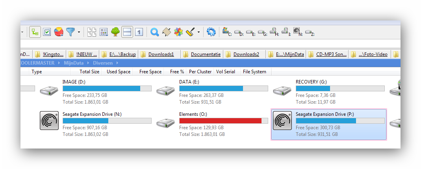The width and height of the screenshot is (421, 169).
Task: Sort by the Free % column header
Action: point(175,72)
